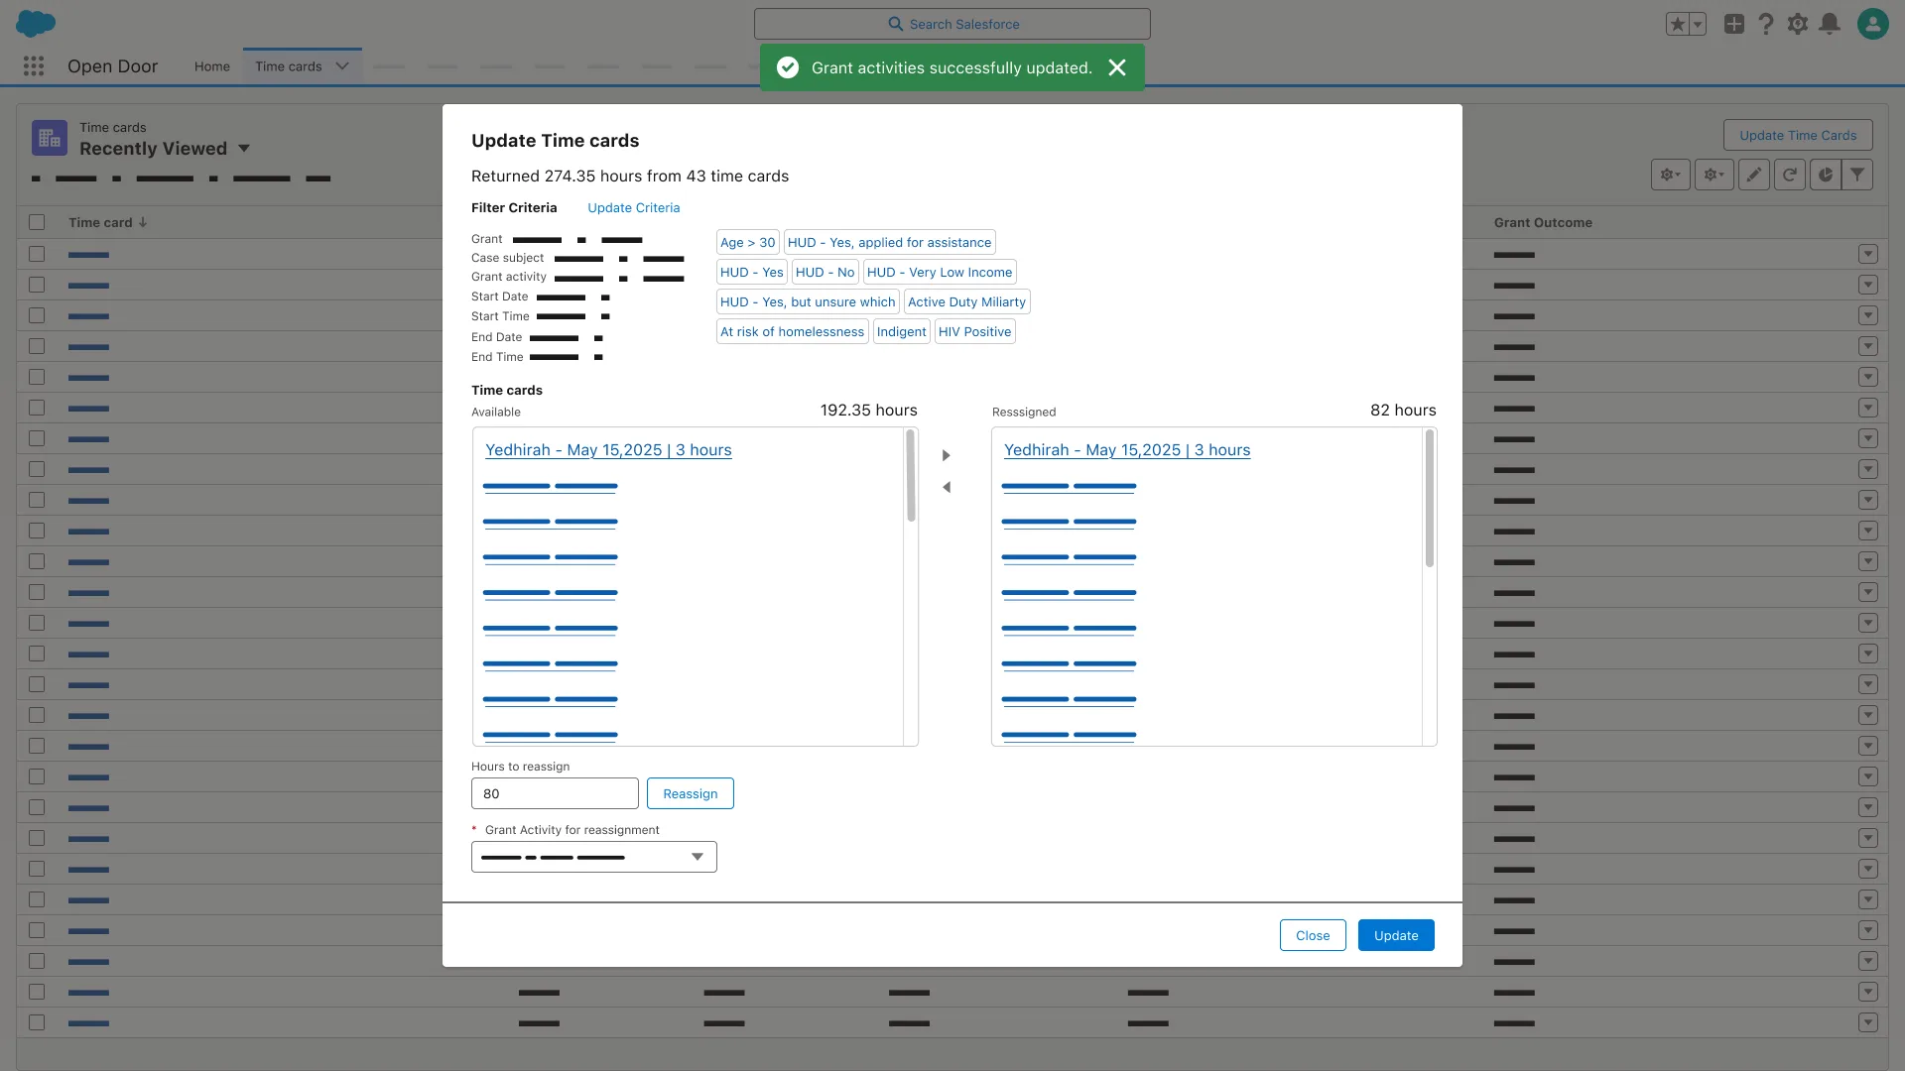Focus the Hours to reassign field

555,793
